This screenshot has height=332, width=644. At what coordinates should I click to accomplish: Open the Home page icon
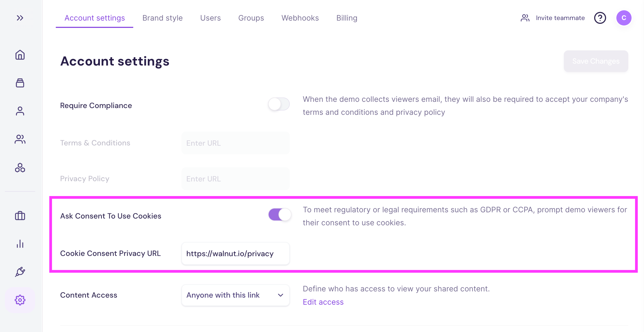[20, 55]
